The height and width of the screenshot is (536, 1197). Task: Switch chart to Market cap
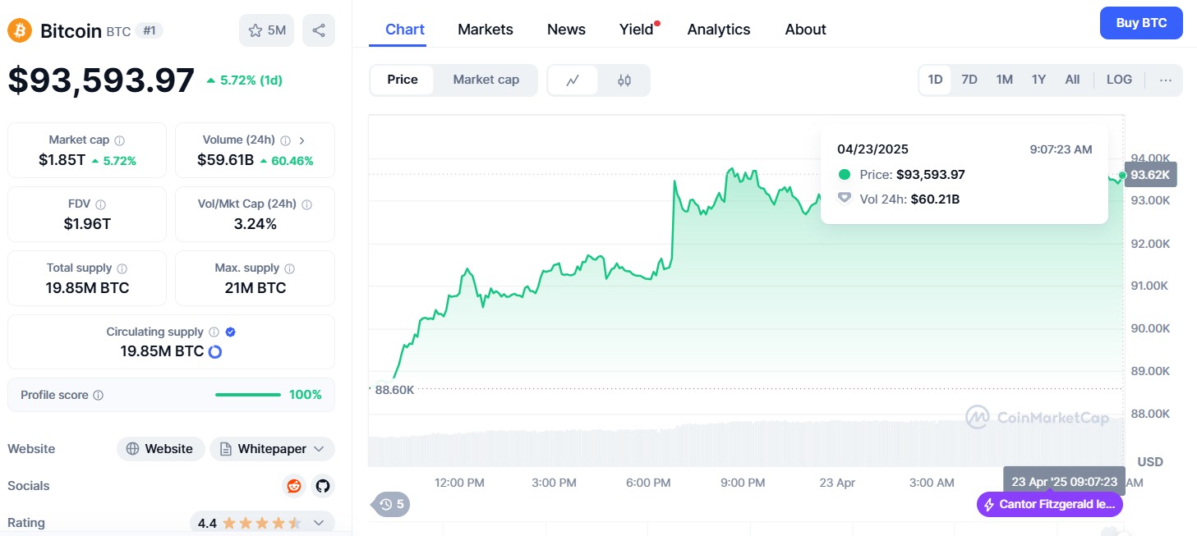(x=486, y=80)
